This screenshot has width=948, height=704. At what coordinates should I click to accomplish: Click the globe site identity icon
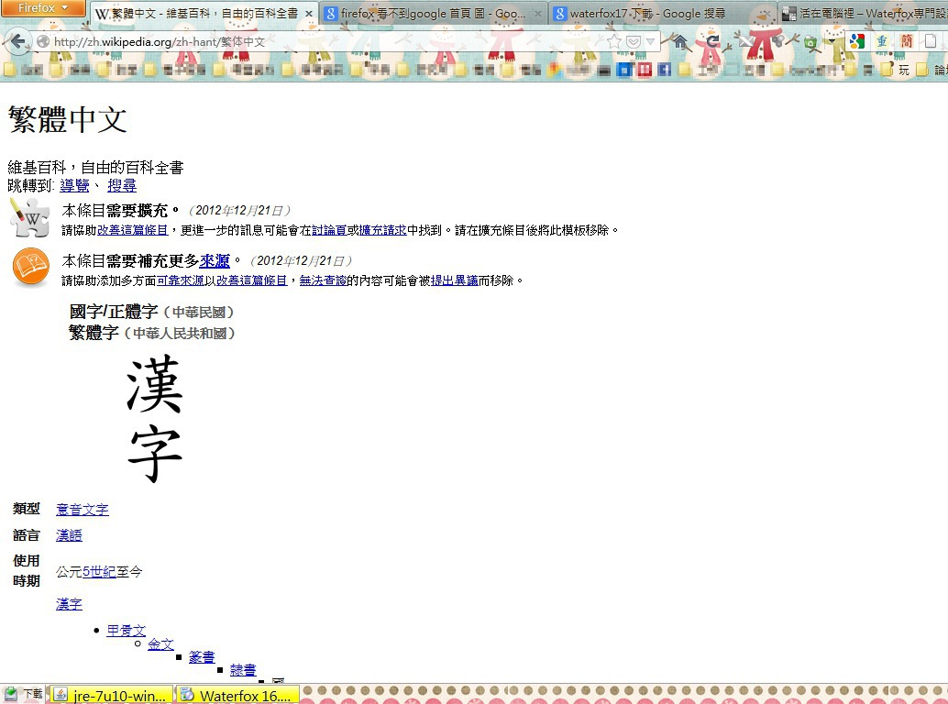(42, 41)
